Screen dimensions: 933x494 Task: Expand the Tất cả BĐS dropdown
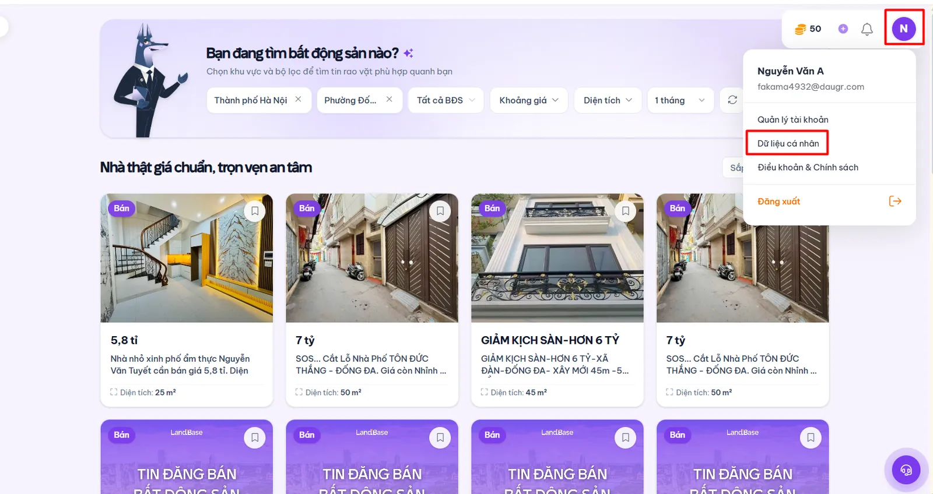tap(446, 100)
